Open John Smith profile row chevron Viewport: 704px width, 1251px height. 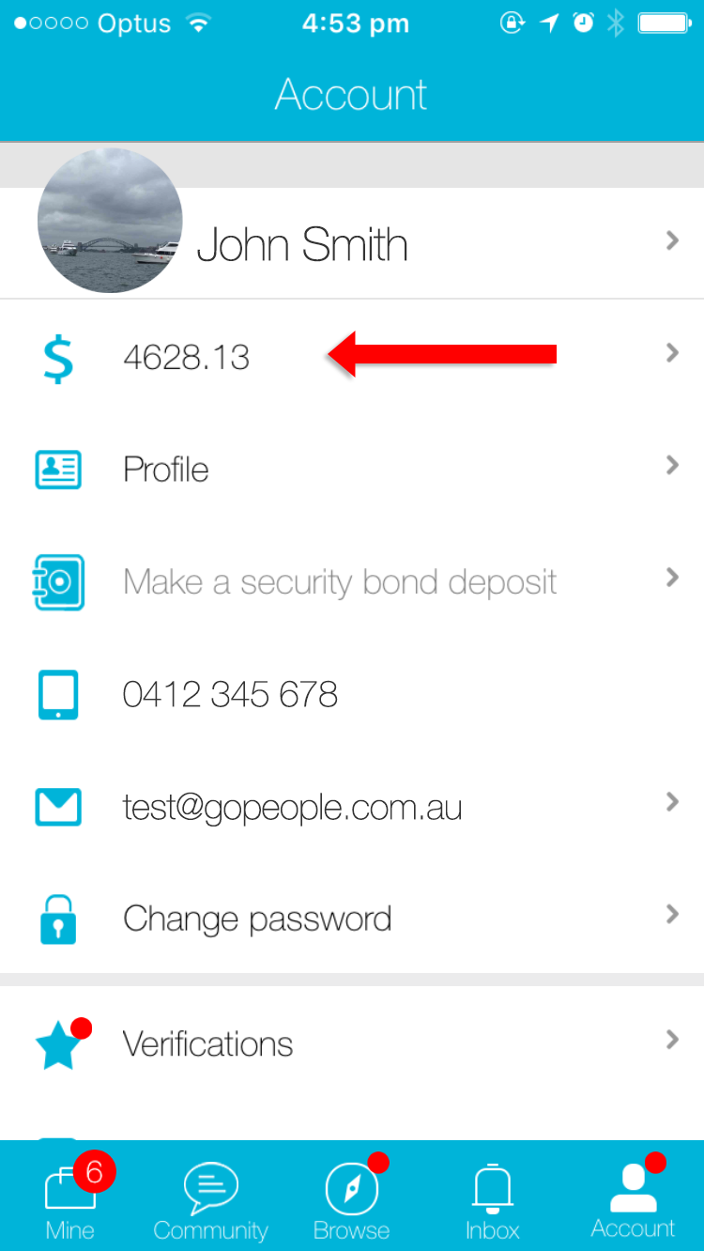point(672,240)
